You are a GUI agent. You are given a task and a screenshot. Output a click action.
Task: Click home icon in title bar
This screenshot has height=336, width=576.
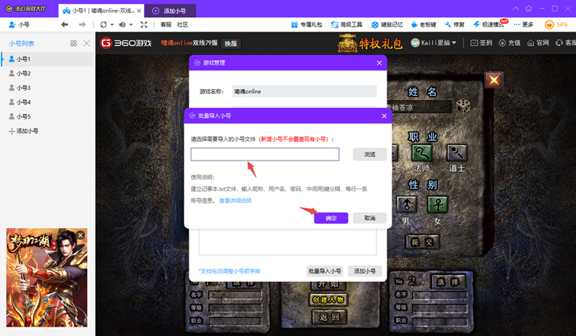[528, 9]
